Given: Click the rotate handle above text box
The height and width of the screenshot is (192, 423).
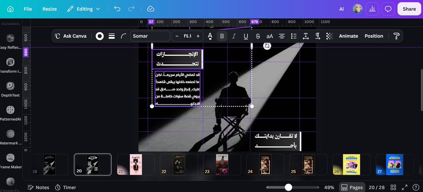Looking at the screenshot, I should click(x=267, y=46).
